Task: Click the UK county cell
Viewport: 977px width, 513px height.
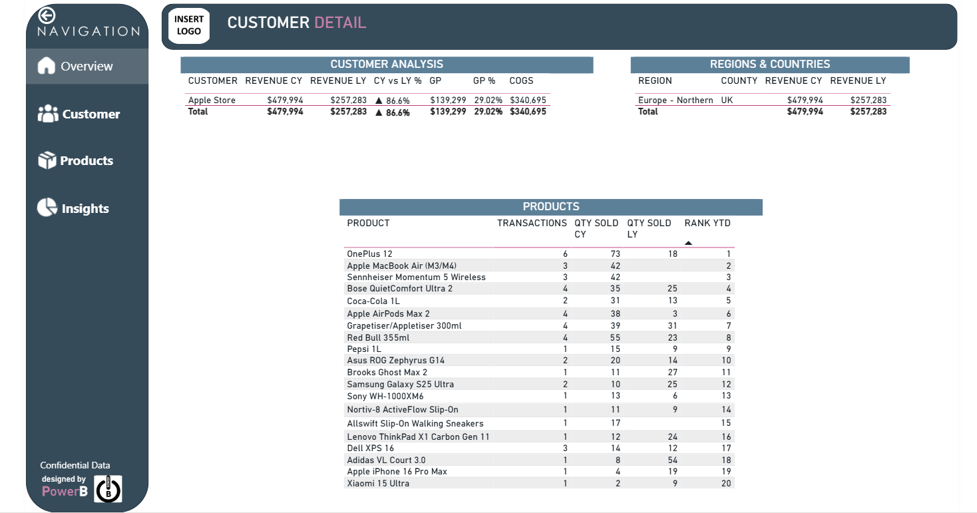Action: click(727, 100)
